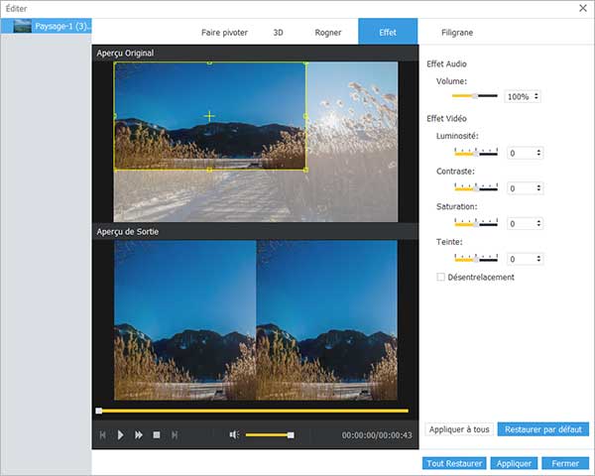
Task: Close the Éditer window
Action: [x=582, y=8]
